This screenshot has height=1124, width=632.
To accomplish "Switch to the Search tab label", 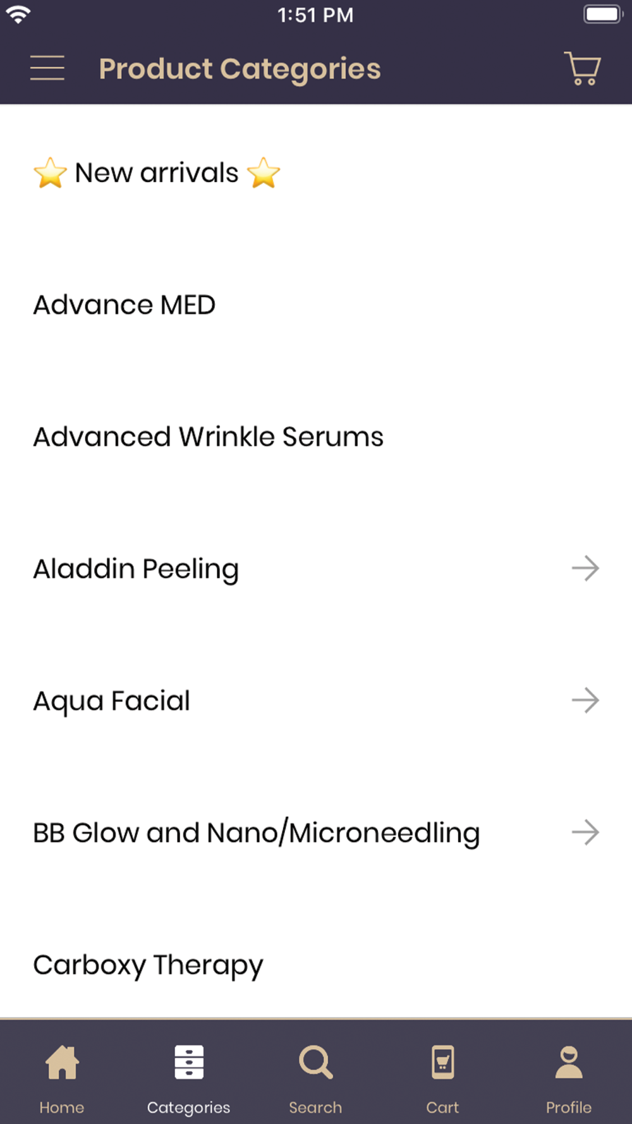I will (x=315, y=1107).
